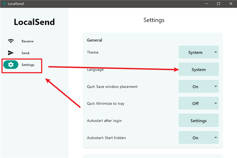Click the Language System button
Screen dimensions: 237x158
(198, 70)
